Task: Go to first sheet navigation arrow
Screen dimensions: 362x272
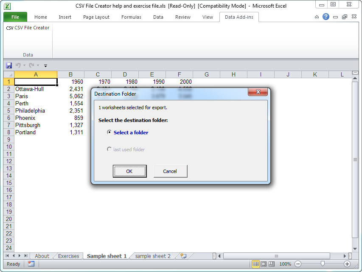Action: [x=7, y=256]
